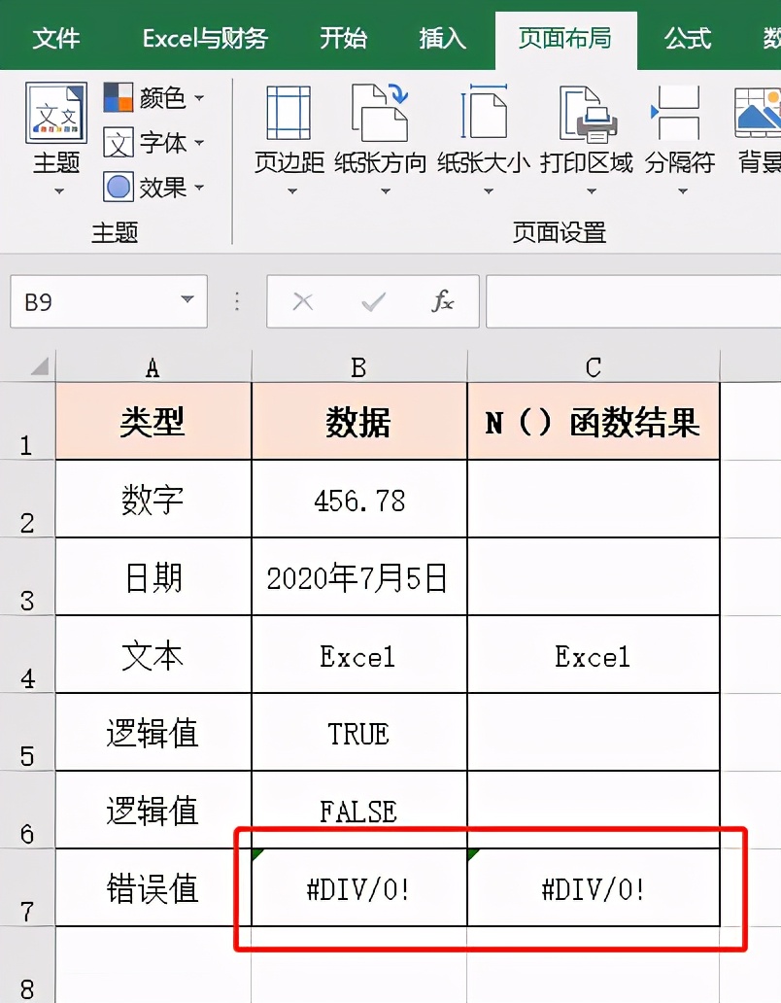Click inside the formula bar
This screenshot has width=781, height=1003.
pos(631,302)
